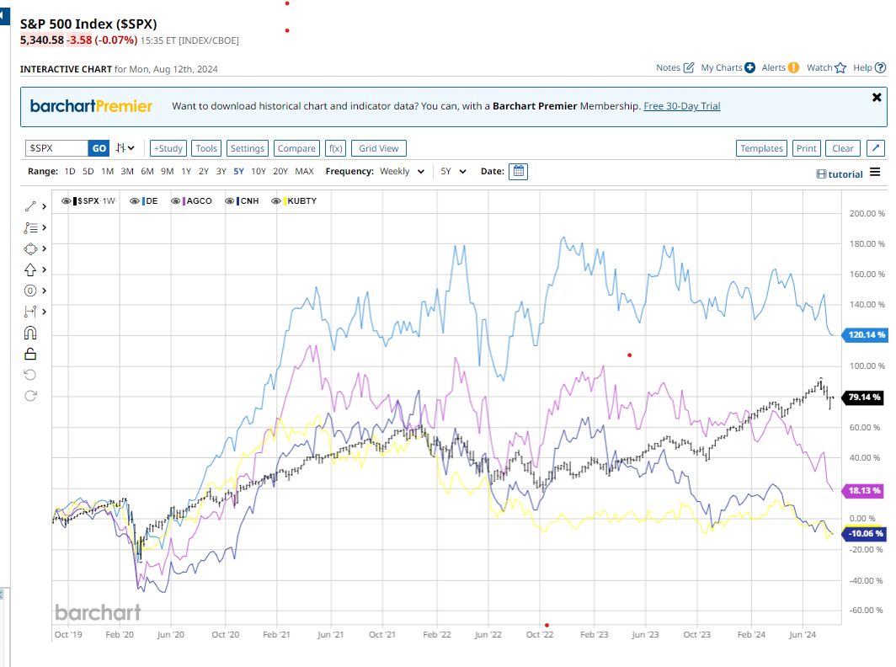Click the GO button
This screenshot has width=896, height=667.
[99, 148]
